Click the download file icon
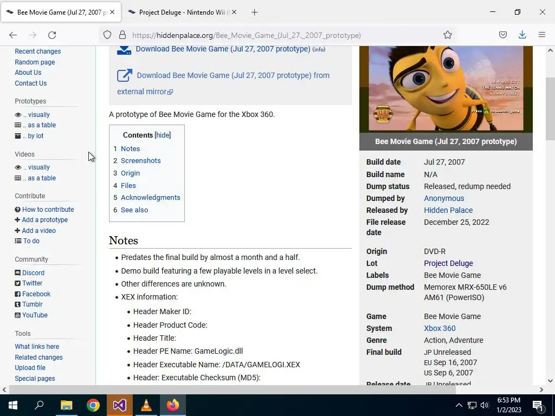The image size is (555, 416). (x=124, y=50)
